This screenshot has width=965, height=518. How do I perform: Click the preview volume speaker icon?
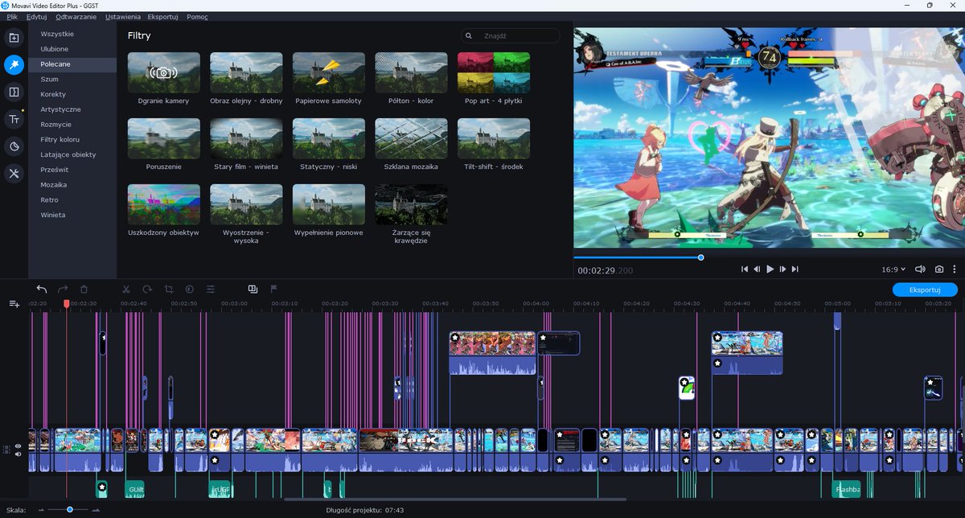[921, 269]
